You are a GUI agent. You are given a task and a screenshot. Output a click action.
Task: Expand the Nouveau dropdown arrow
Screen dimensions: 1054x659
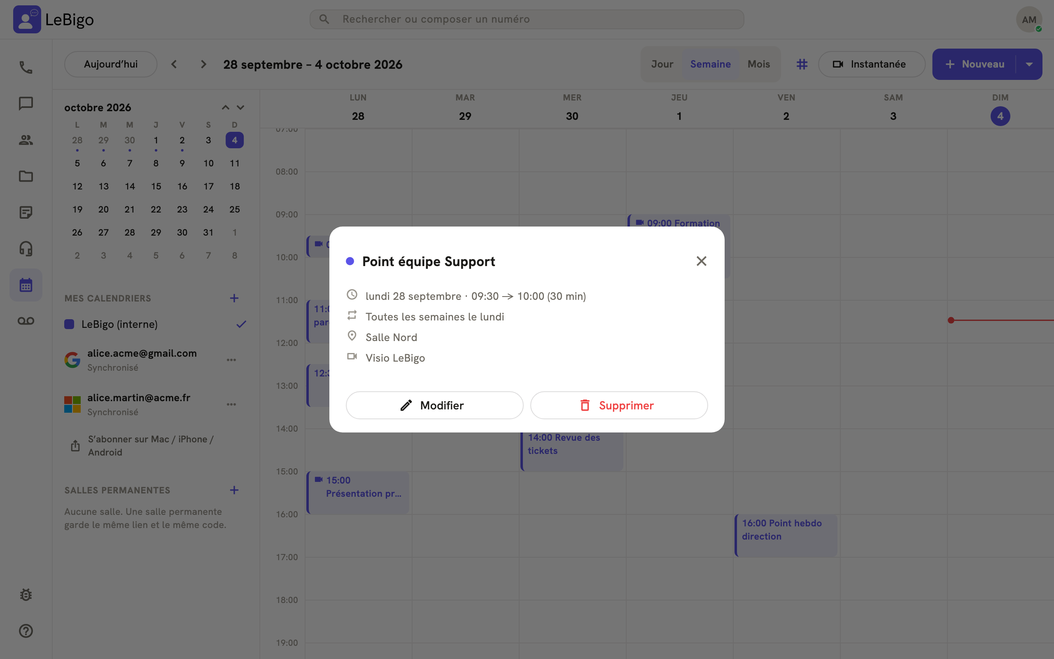[1029, 64]
